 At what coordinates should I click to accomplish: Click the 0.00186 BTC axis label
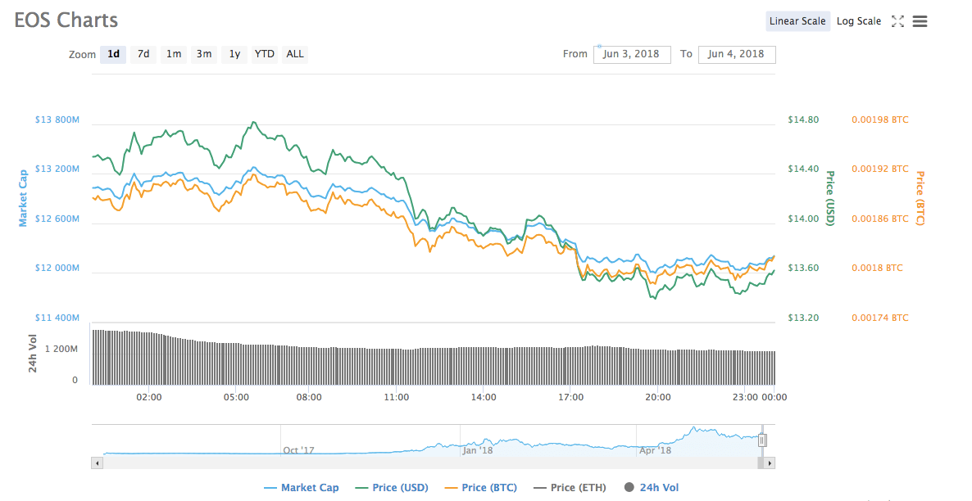click(x=880, y=219)
